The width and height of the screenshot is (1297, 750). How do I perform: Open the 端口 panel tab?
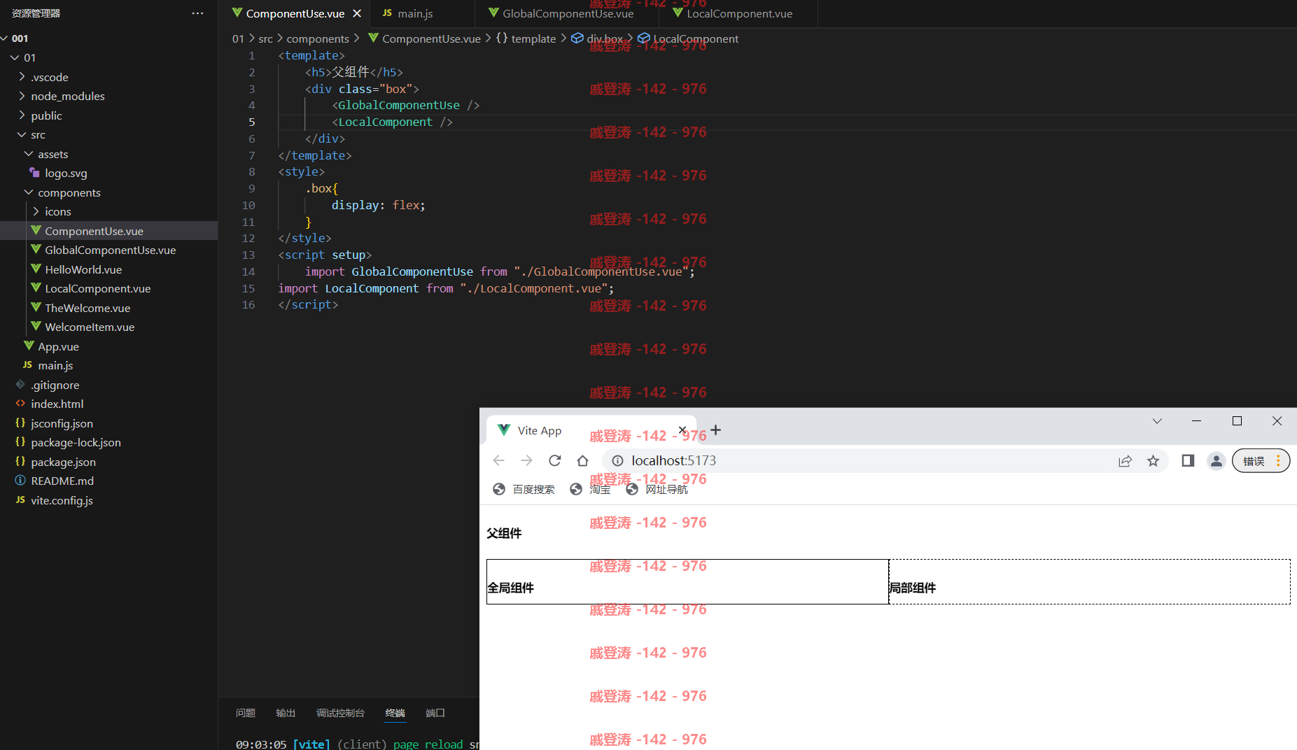(435, 713)
